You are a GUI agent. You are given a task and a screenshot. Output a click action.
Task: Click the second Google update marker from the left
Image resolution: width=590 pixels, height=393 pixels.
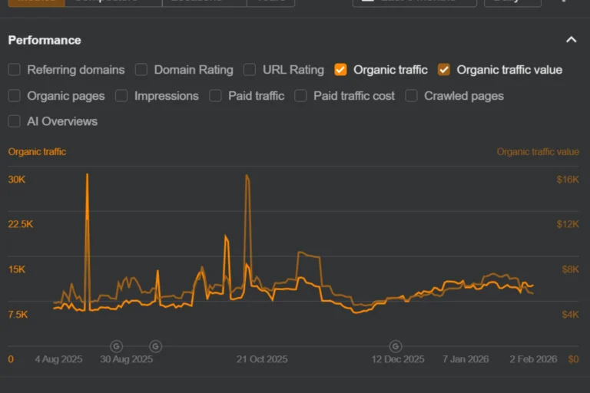point(155,346)
